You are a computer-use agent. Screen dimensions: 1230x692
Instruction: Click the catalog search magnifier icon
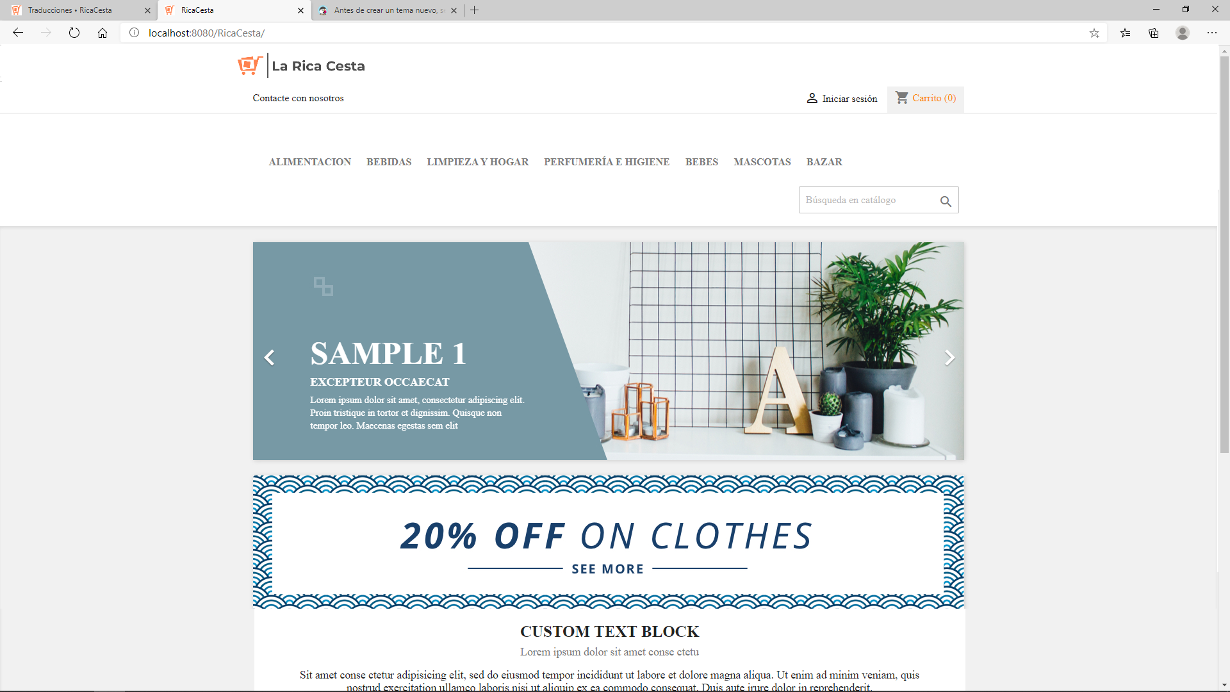(946, 201)
